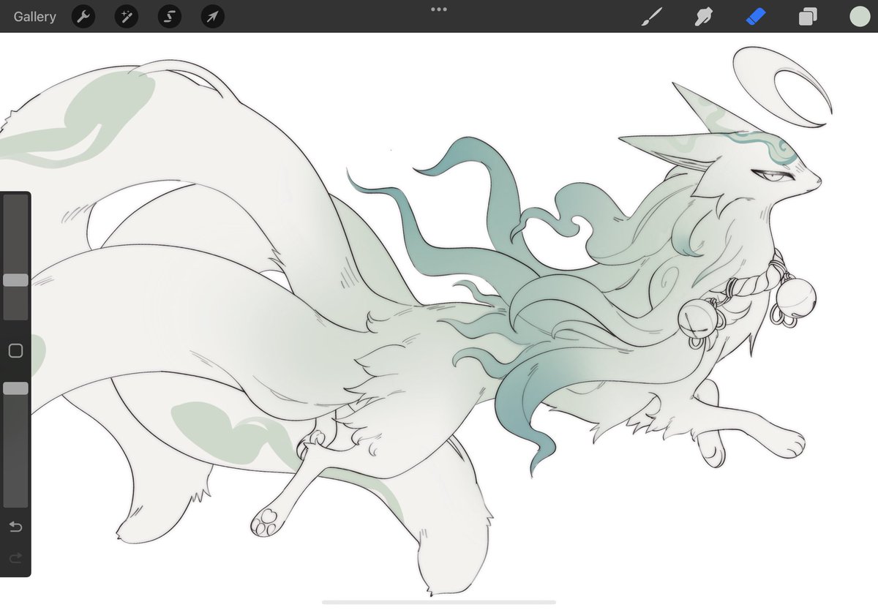878x610 pixels.
Task: Select the Smudge tool
Action: tap(703, 17)
